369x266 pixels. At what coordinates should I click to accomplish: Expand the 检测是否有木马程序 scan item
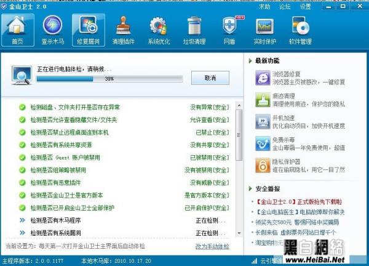click(x=23, y=220)
